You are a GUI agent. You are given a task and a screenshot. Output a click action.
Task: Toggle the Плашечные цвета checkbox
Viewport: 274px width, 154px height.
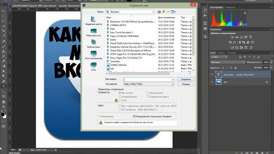pyautogui.click(x=148, y=96)
